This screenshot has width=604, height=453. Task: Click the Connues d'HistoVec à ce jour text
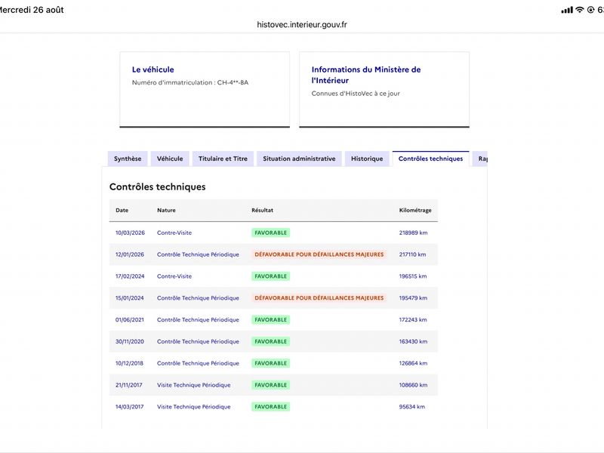356,94
